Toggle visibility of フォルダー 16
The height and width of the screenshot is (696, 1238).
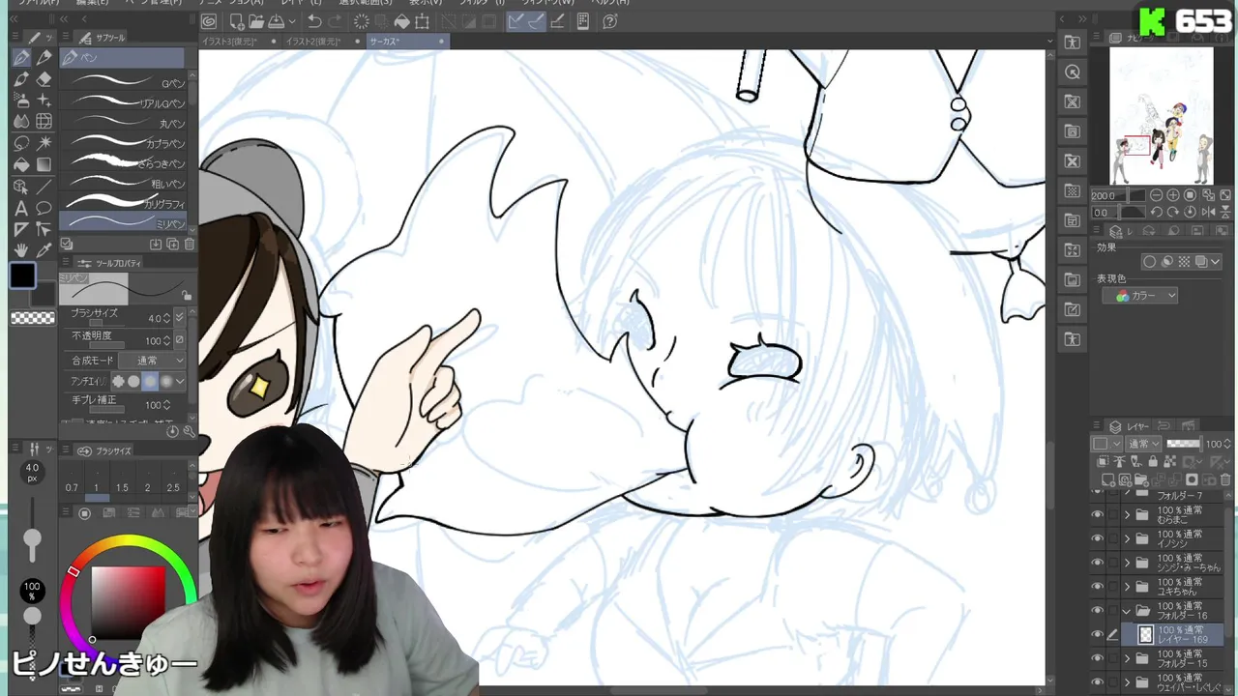point(1097,610)
